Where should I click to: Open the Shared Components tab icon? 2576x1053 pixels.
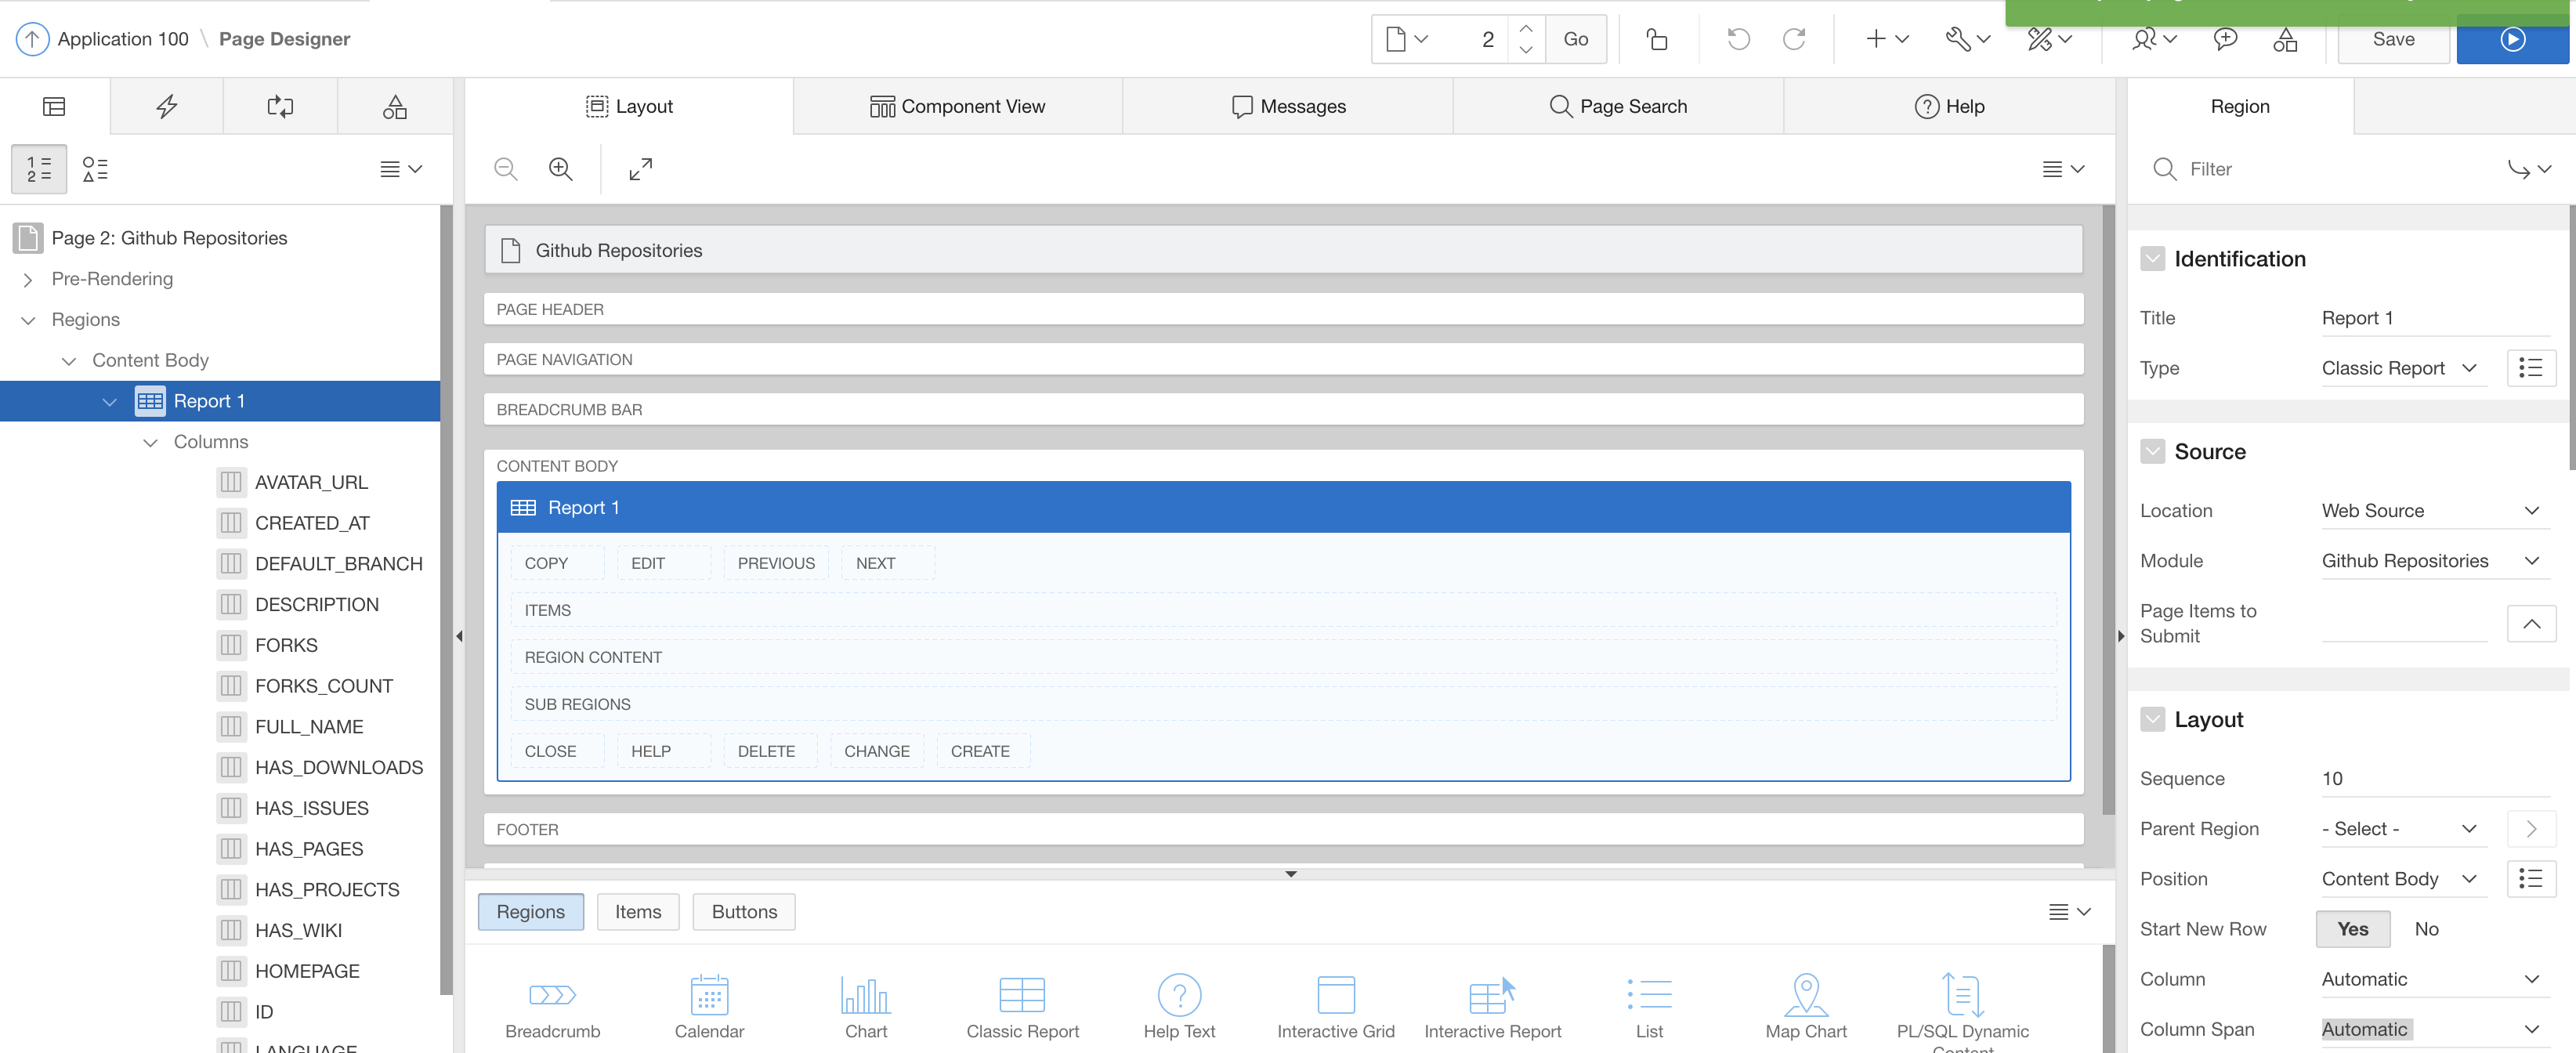[x=394, y=106]
